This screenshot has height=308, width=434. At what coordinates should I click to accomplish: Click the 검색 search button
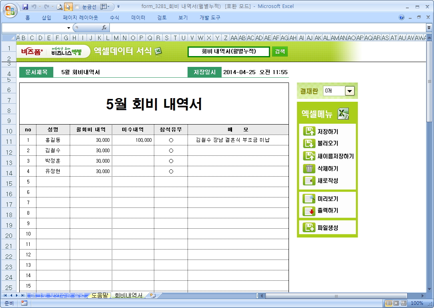click(x=280, y=52)
